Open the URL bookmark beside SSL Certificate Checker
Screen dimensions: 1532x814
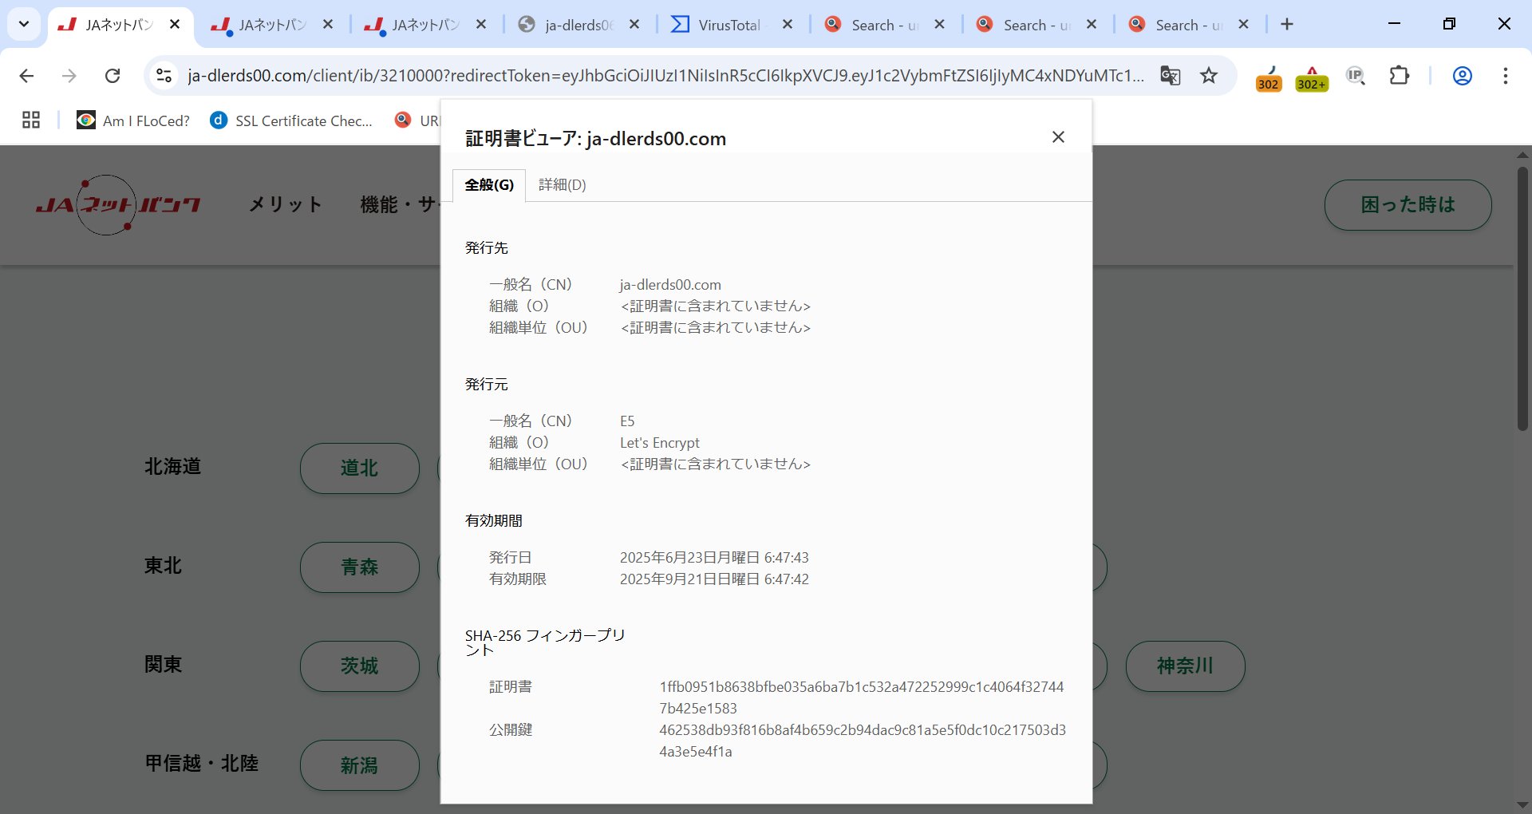(417, 121)
